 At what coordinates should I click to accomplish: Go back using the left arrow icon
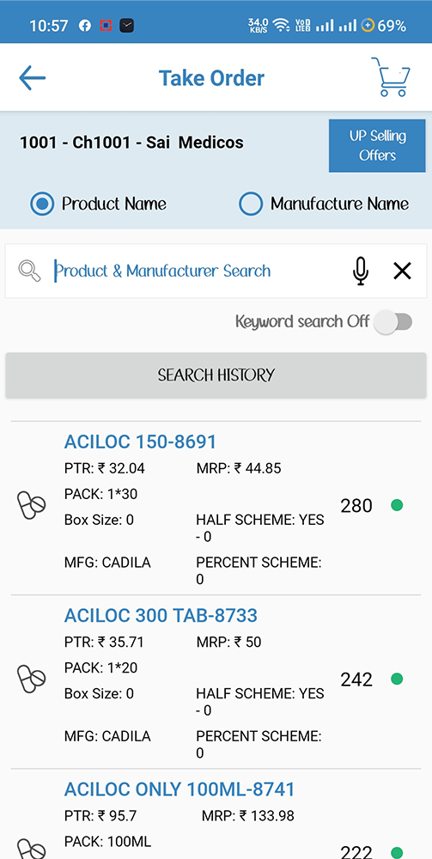coord(33,78)
